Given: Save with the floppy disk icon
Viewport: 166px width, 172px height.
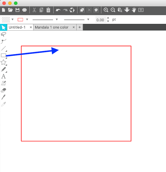Looking at the screenshot, I should (x=17, y=10).
